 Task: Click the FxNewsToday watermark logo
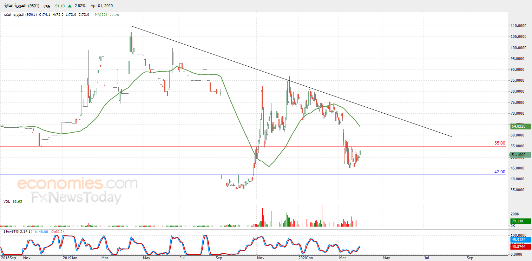(76, 198)
